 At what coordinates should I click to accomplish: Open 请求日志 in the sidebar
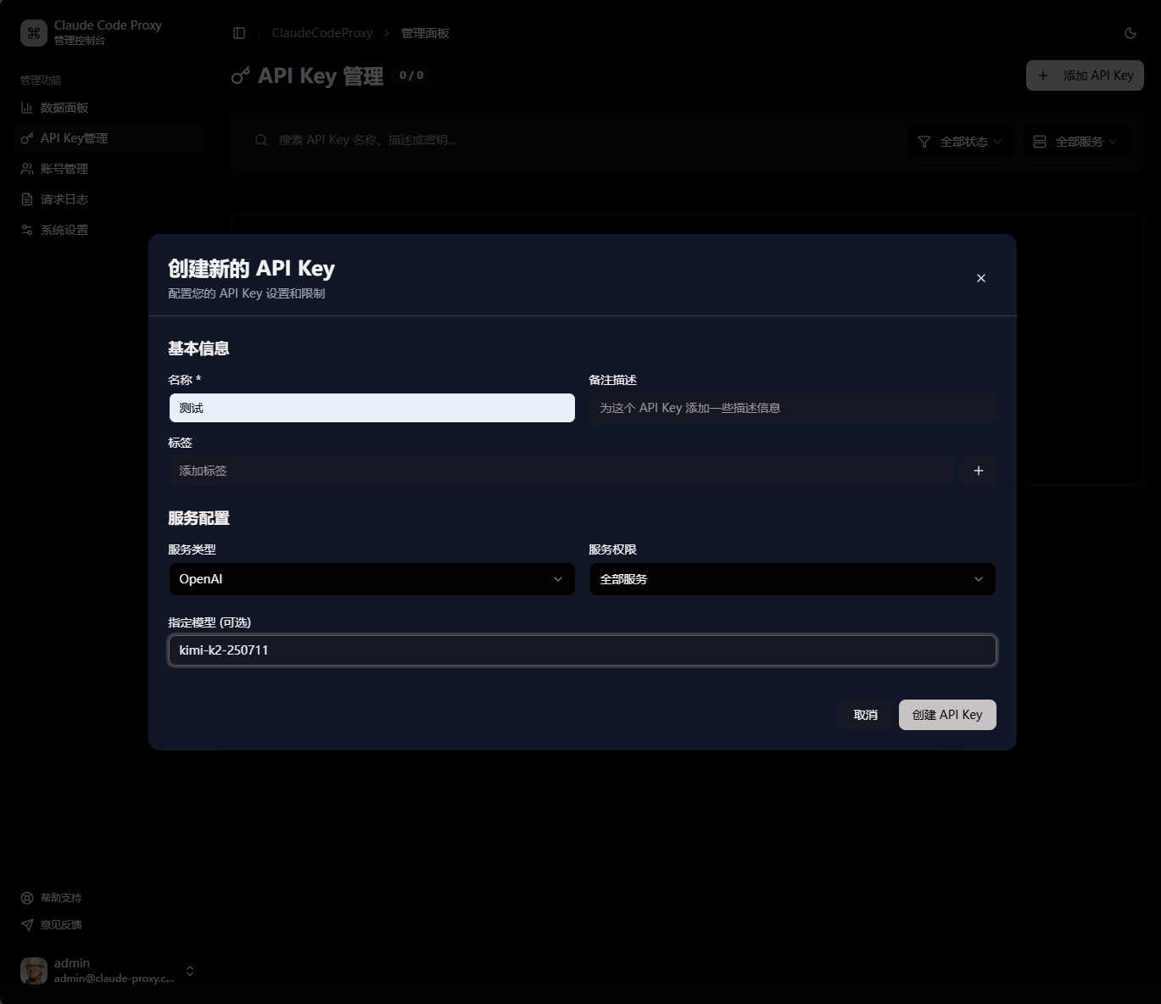click(x=109, y=199)
